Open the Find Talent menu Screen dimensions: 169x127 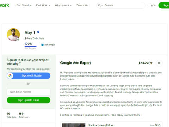coord(24,5)
